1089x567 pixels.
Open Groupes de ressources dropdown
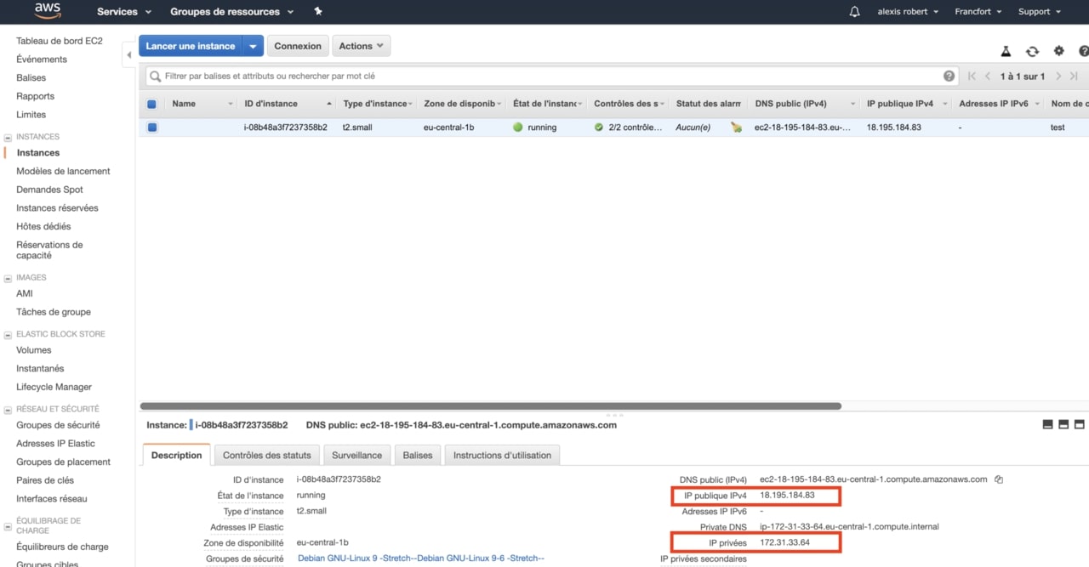(231, 12)
